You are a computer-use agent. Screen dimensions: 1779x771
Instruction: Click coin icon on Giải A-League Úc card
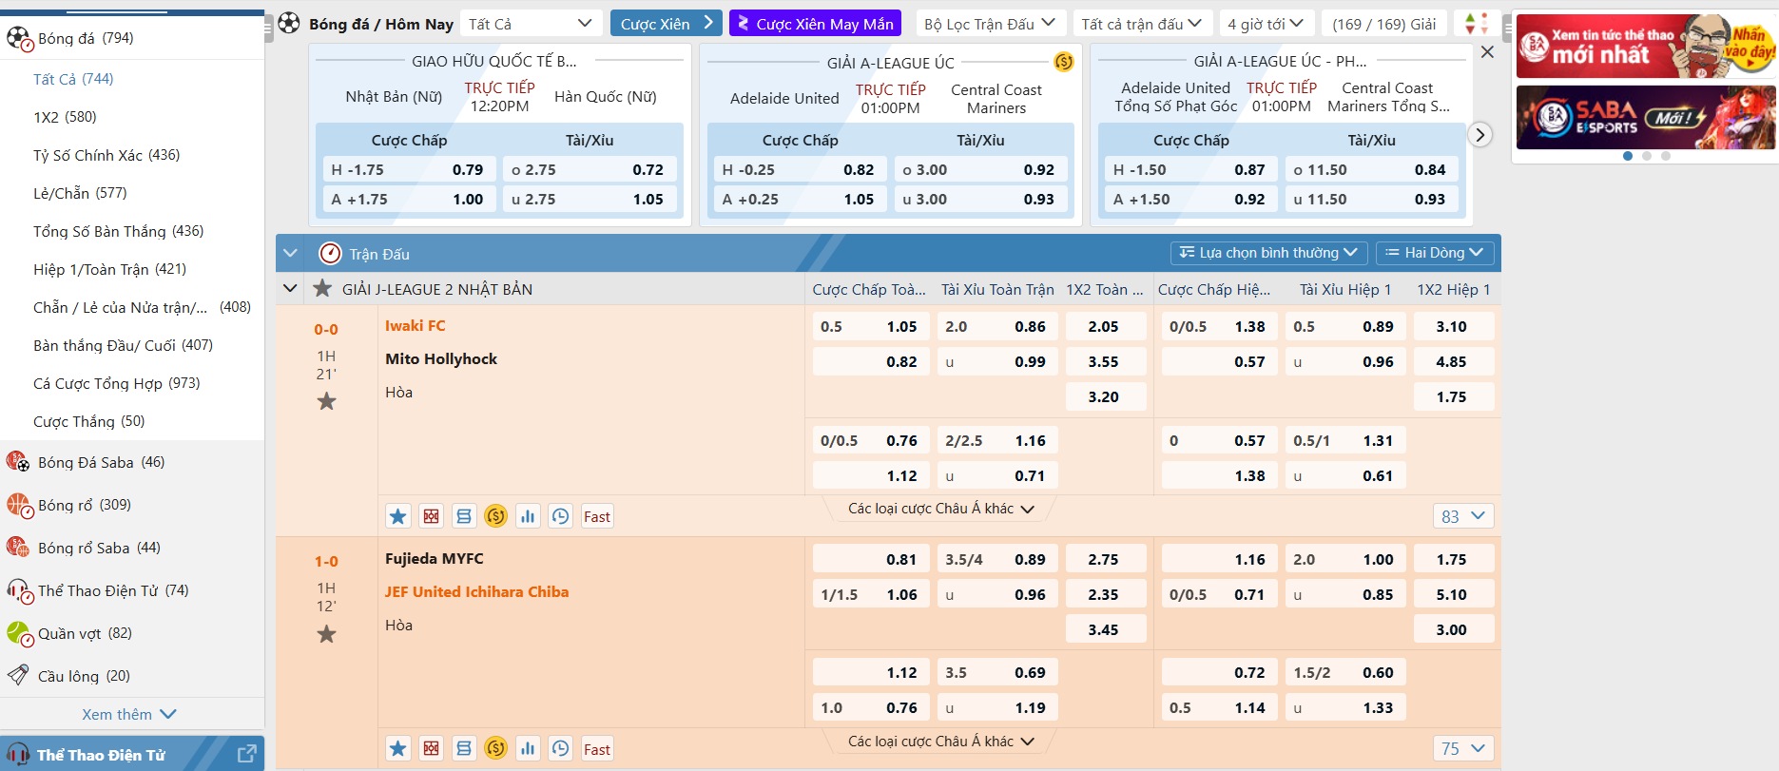(1064, 63)
